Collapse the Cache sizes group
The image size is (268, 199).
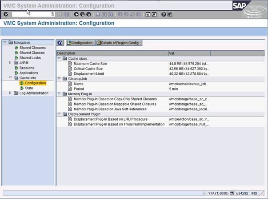pos(59,58)
